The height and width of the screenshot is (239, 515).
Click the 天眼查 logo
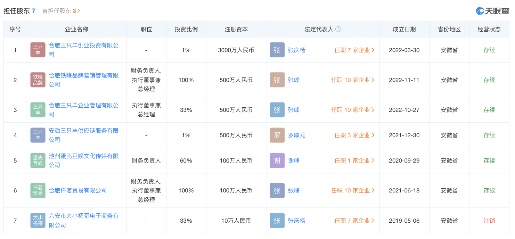pyautogui.click(x=492, y=11)
